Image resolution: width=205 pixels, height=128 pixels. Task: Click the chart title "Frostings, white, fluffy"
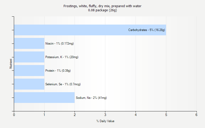click(x=102, y=6)
